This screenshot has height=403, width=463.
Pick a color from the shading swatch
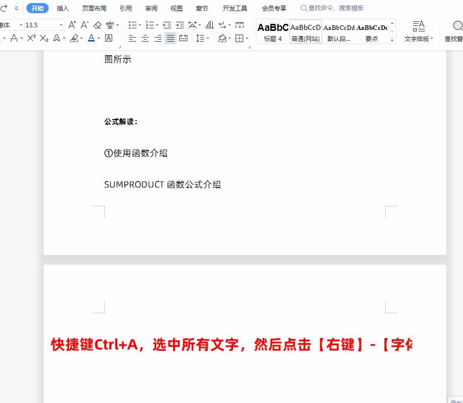coord(222,38)
